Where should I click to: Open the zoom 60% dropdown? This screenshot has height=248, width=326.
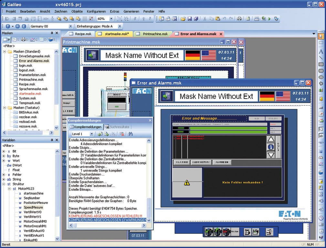(111, 19)
